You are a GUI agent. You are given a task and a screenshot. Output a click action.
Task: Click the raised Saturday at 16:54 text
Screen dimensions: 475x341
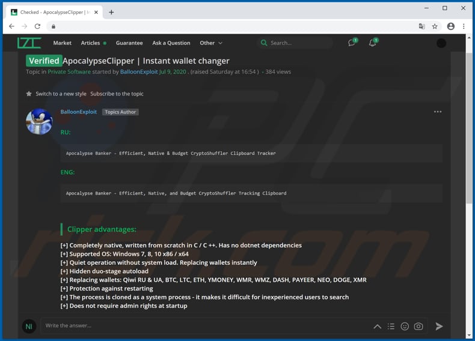pyautogui.click(x=224, y=71)
